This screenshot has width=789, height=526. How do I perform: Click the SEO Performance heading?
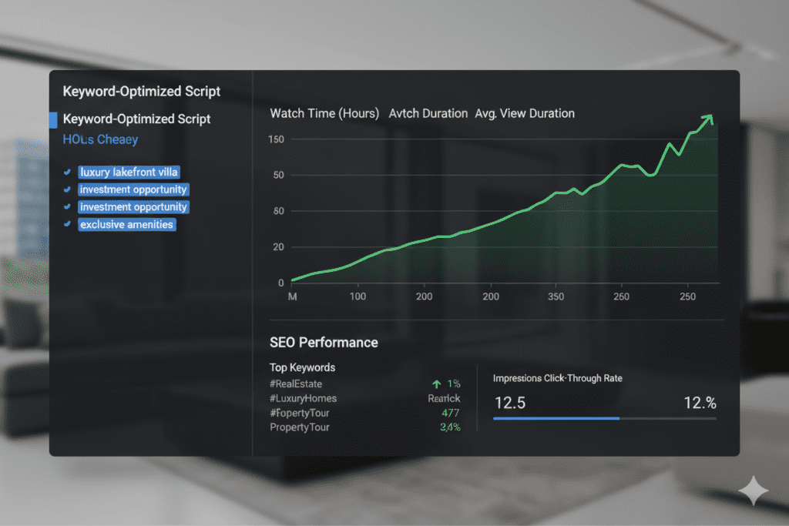click(324, 342)
